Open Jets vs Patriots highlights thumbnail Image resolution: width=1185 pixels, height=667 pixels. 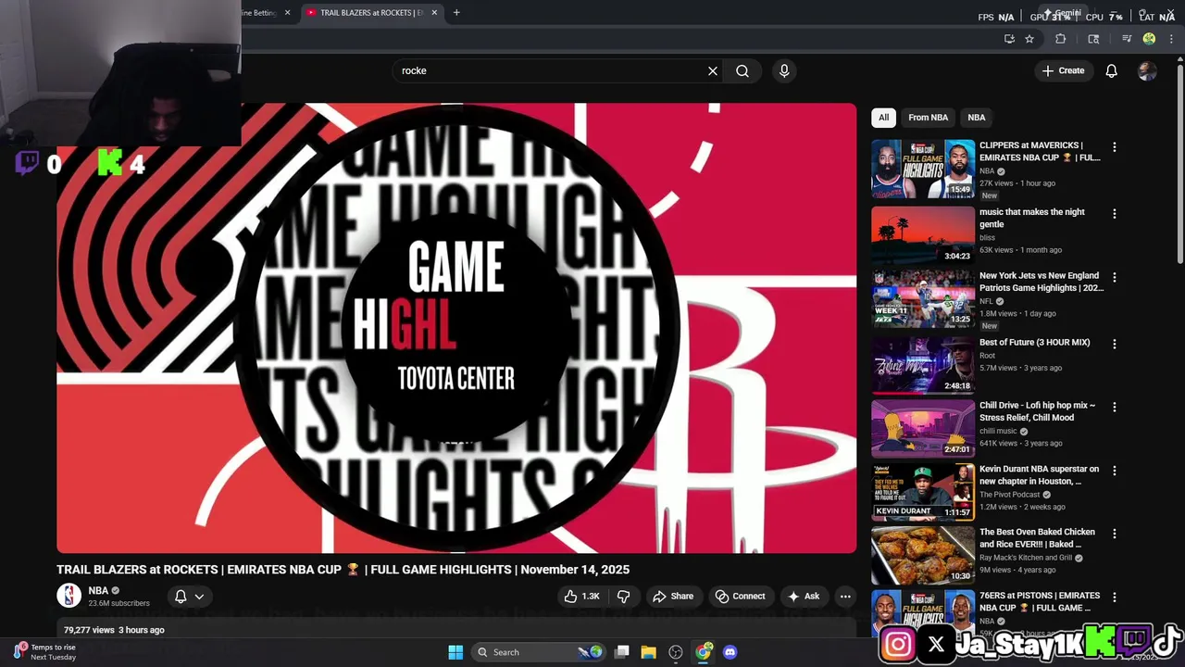tap(923, 298)
